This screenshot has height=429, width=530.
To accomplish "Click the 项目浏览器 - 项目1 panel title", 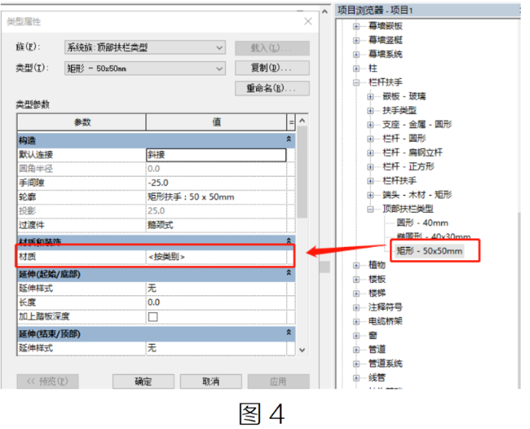I will point(376,11).
